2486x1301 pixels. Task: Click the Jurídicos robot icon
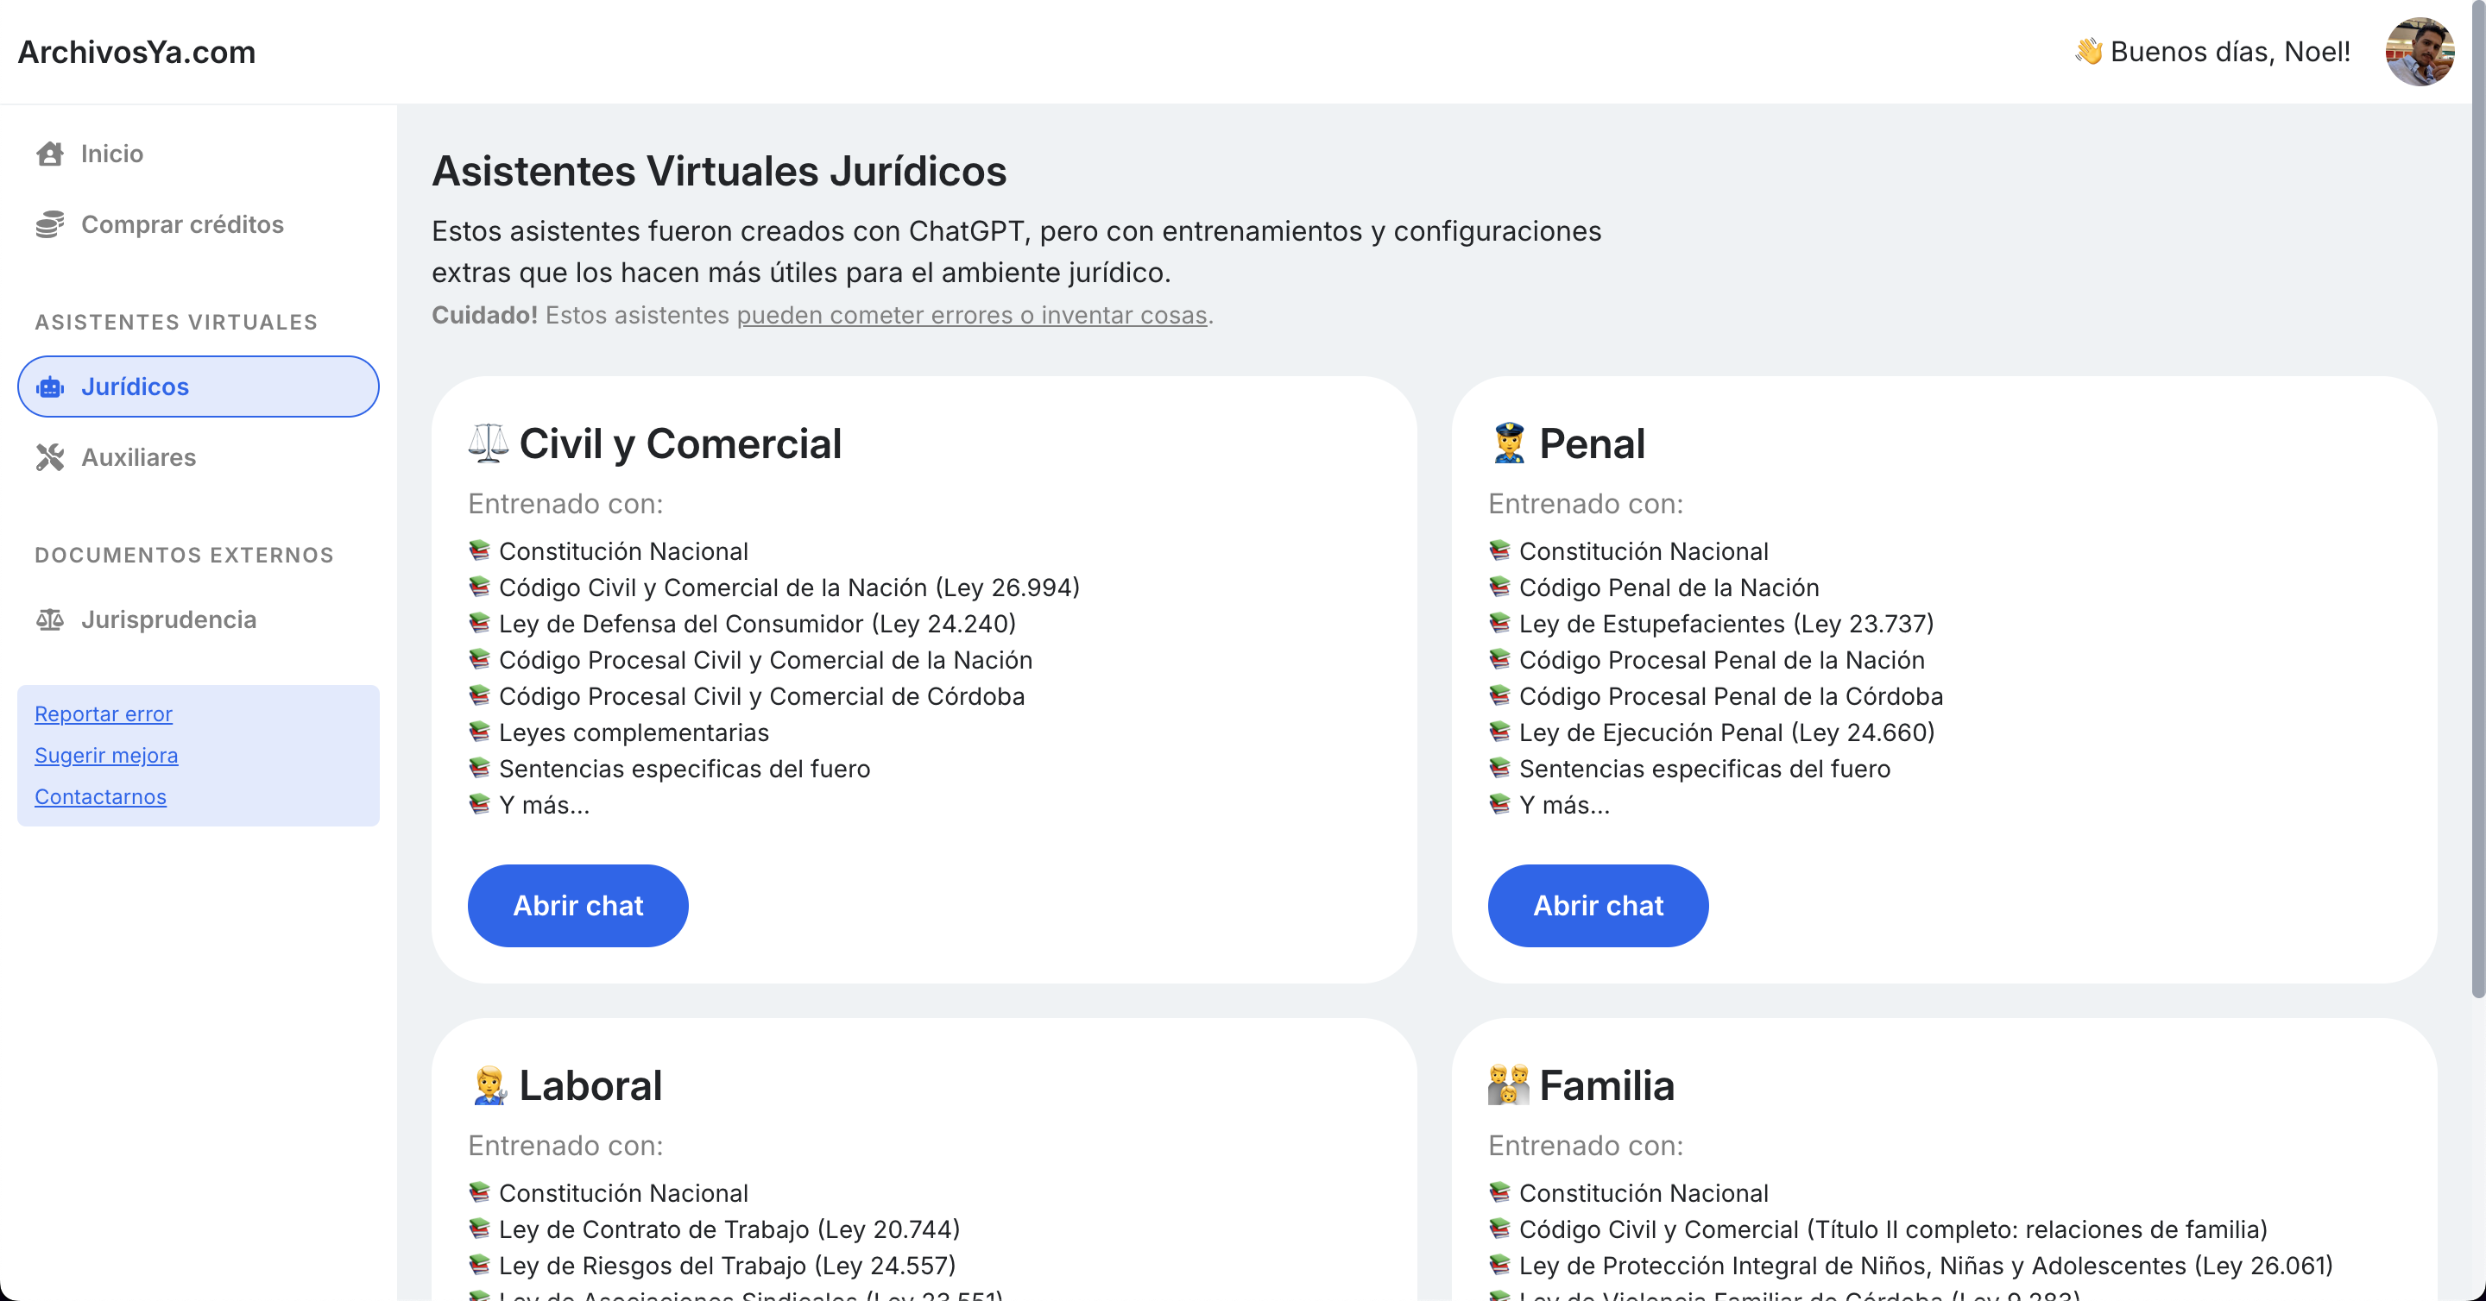click(50, 387)
